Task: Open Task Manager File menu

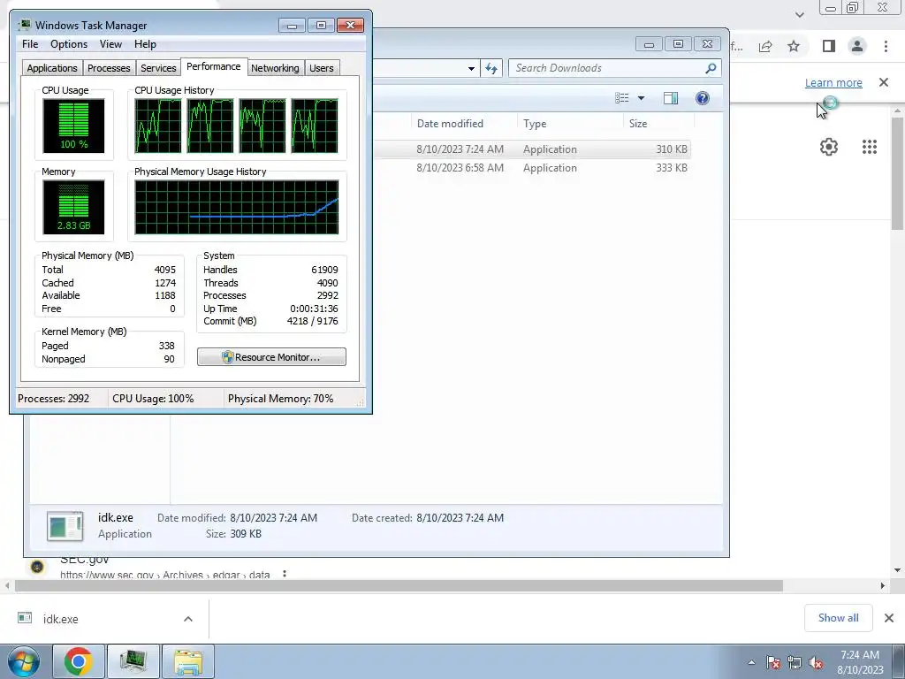Action: (30, 44)
